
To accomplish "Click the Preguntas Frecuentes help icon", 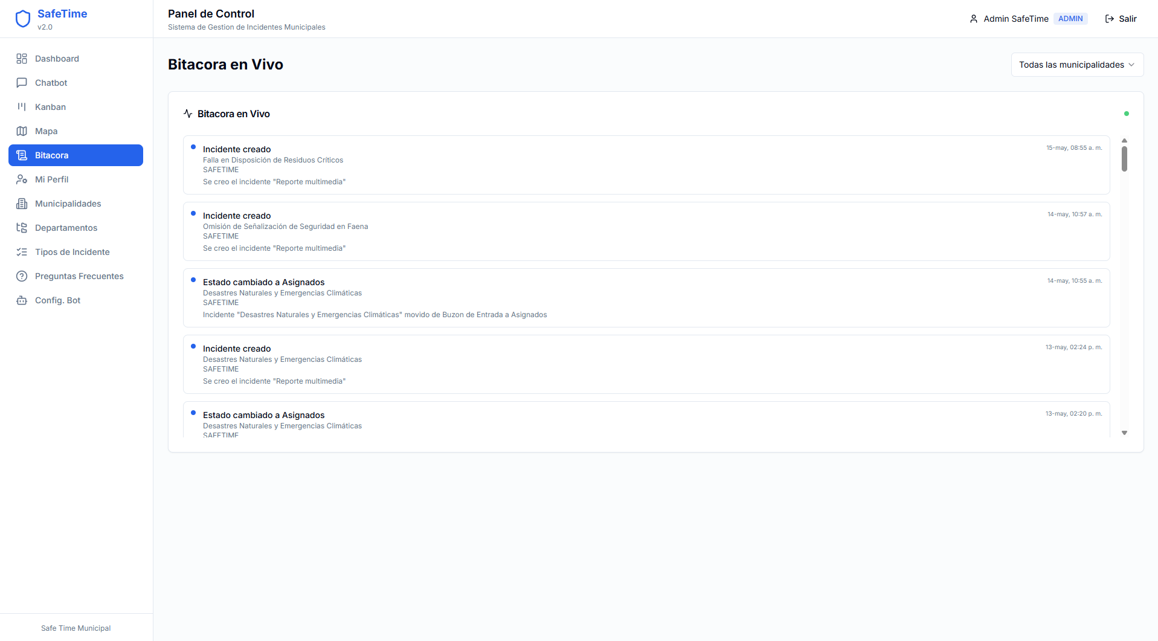I will coord(22,276).
